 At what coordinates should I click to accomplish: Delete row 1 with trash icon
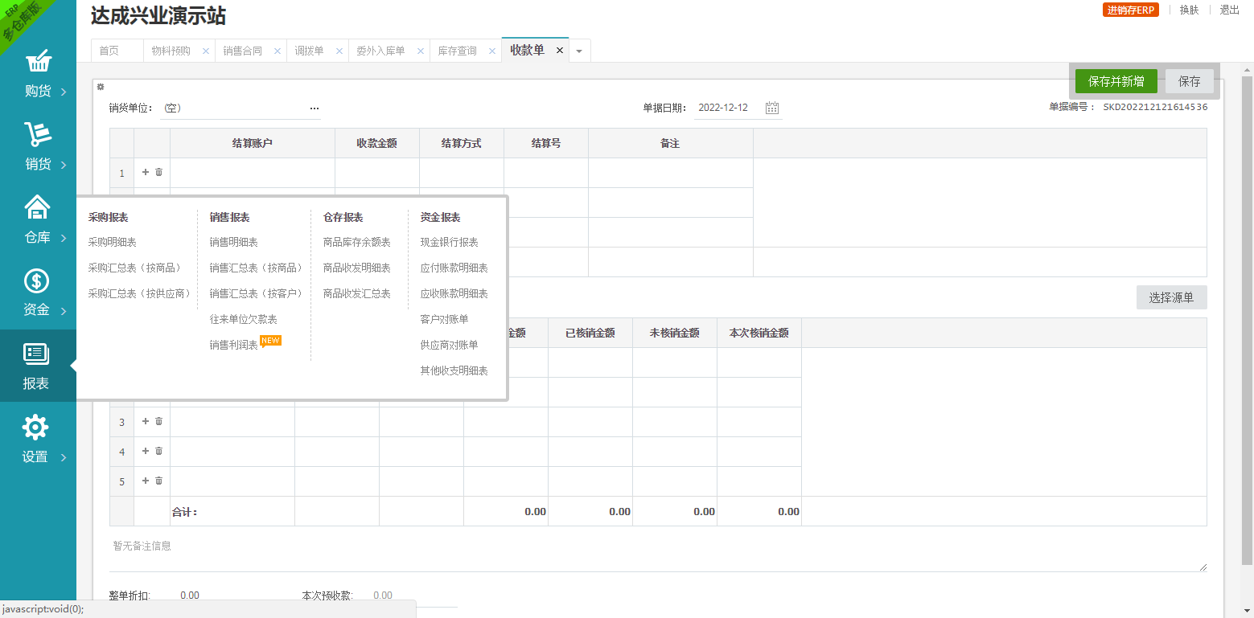coord(158,172)
